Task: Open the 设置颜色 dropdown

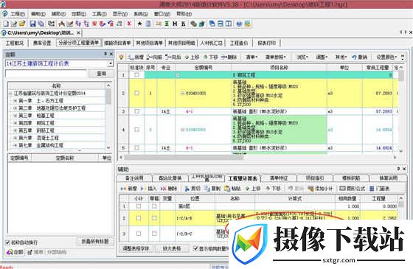Action: [x=386, y=57]
